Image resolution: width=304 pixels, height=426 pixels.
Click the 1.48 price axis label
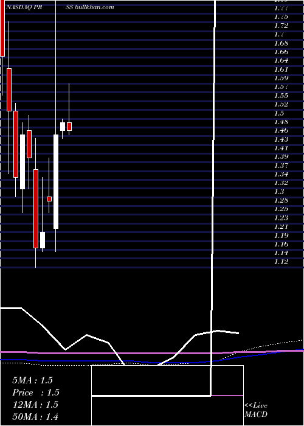tap(281, 122)
